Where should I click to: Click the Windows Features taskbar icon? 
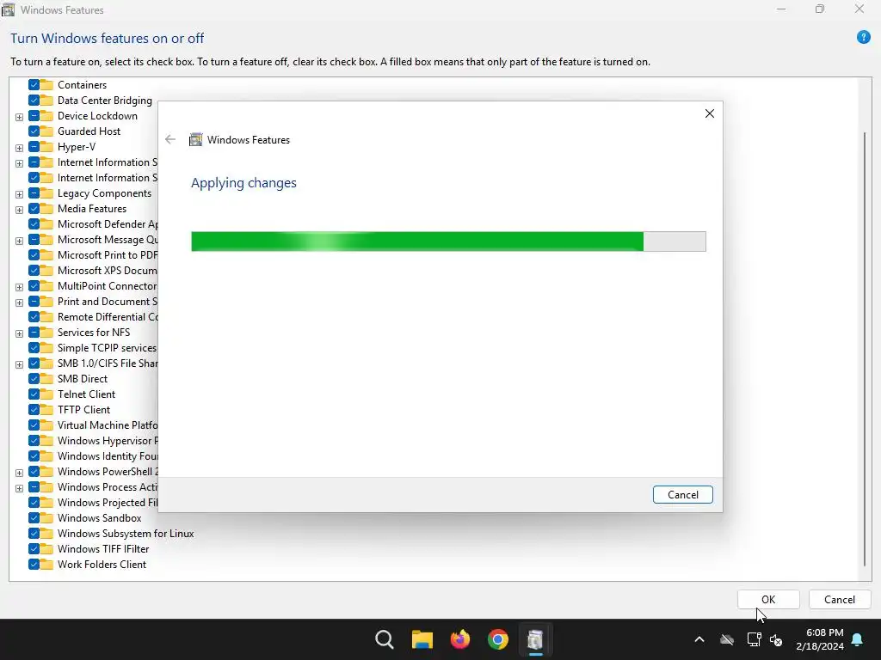(x=535, y=639)
